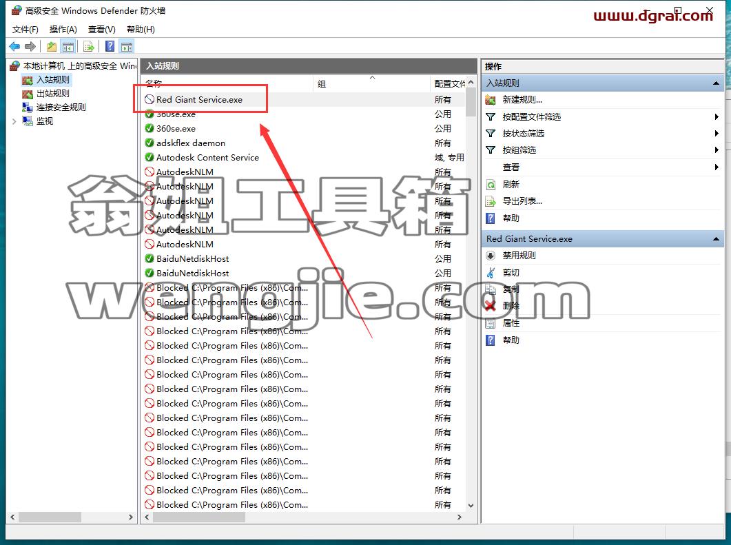
Task: Open the 操作(A) menu
Action: (x=63, y=30)
